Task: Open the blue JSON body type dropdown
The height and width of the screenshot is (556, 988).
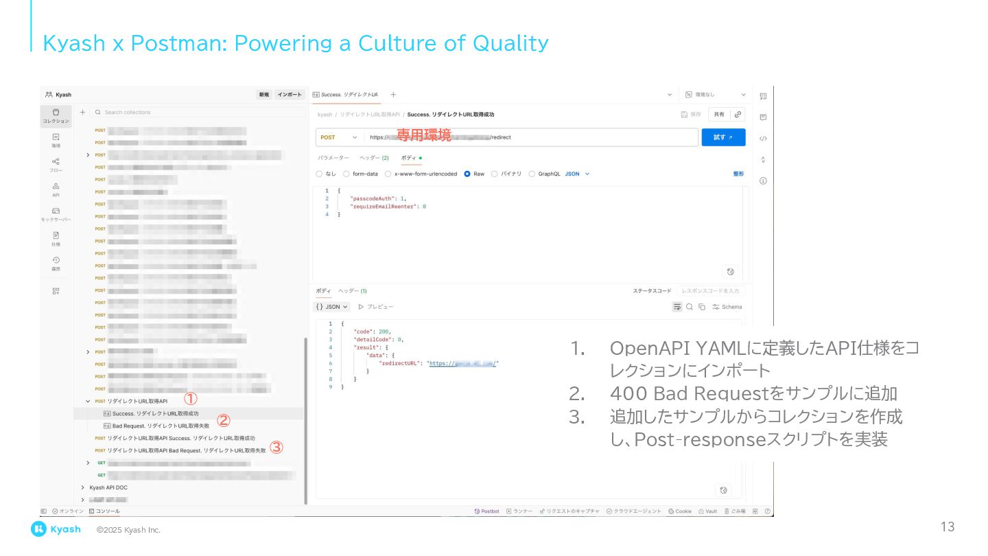Action: (577, 174)
